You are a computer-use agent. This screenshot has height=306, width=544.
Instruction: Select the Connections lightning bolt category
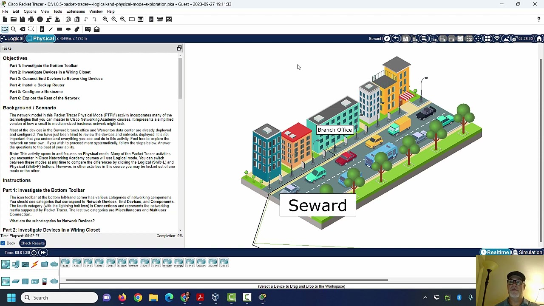pos(35,264)
